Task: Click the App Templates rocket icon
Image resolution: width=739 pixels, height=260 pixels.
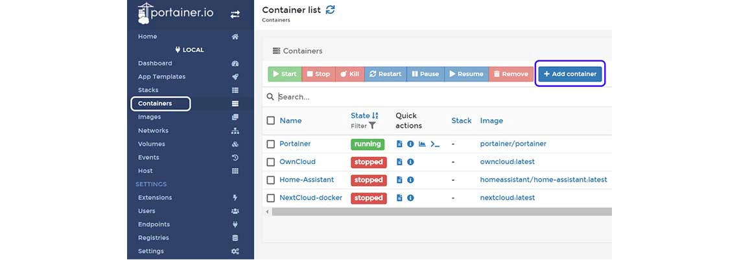Action: tap(235, 77)
